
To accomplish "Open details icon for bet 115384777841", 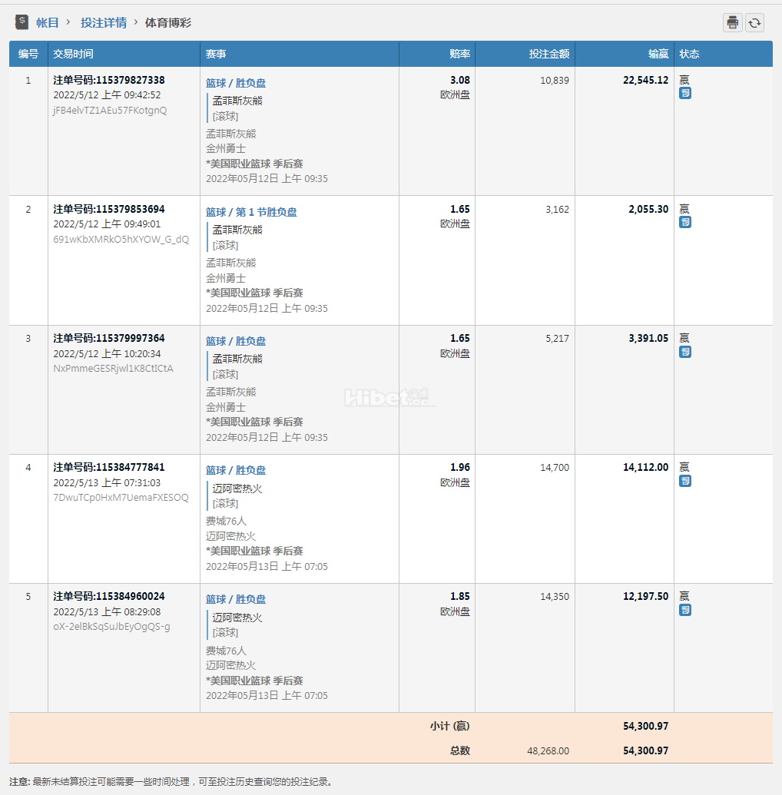I will point(685,481).
